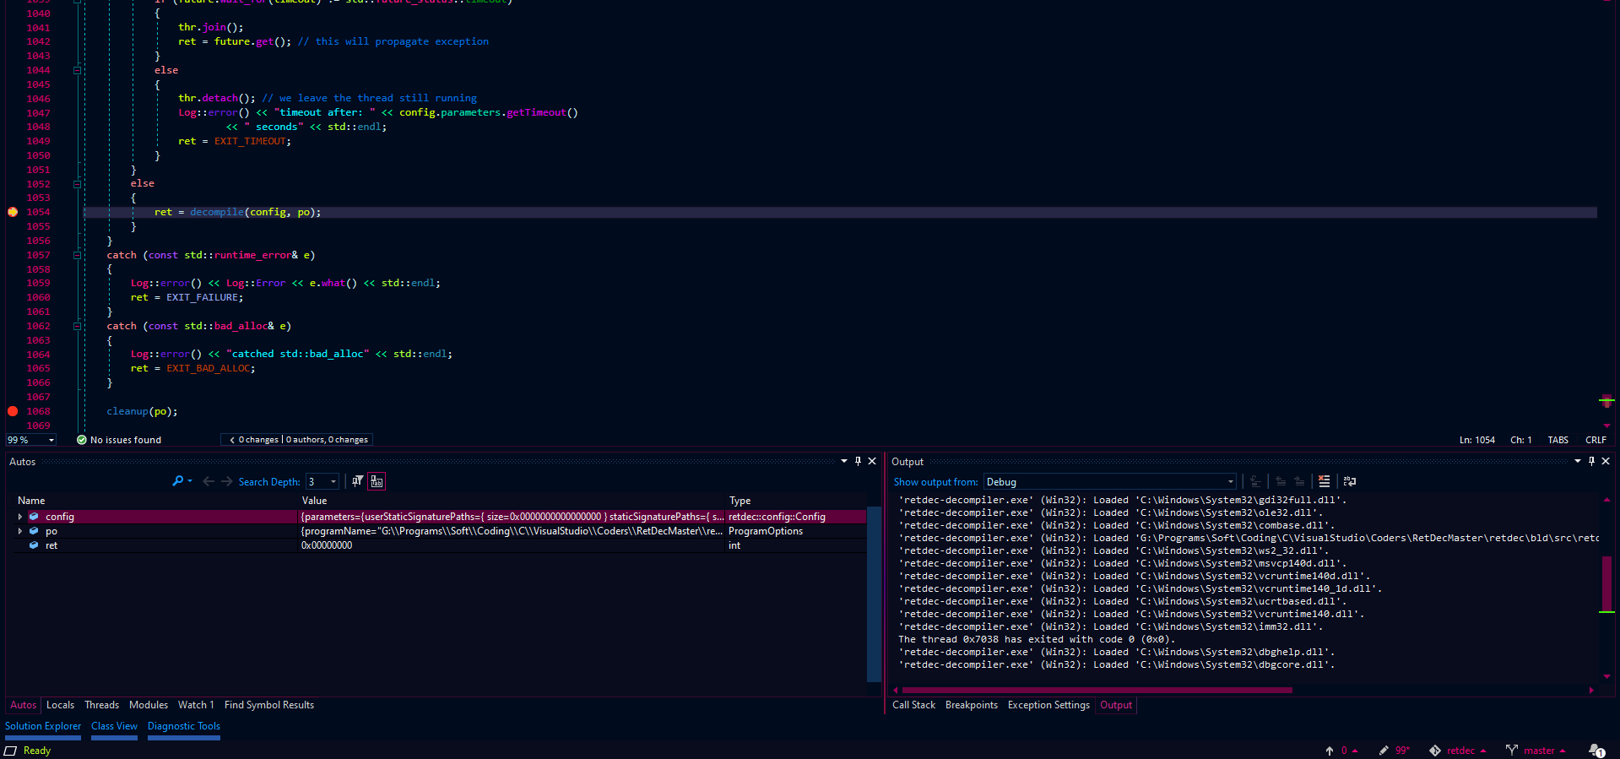
Task: Open the Output window position menu arrow
Action: click(1577, 461)
